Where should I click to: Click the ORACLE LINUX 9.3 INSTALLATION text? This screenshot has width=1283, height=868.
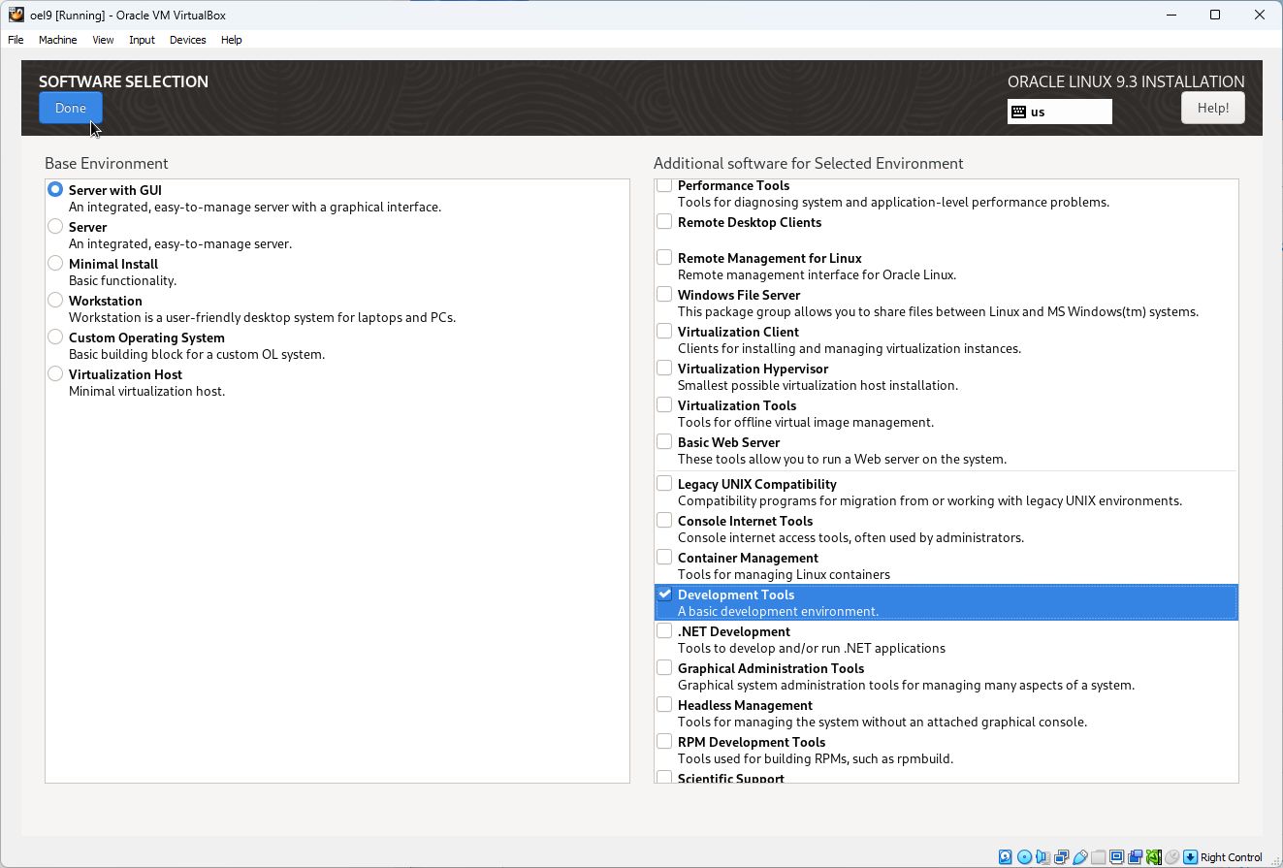1126,81
